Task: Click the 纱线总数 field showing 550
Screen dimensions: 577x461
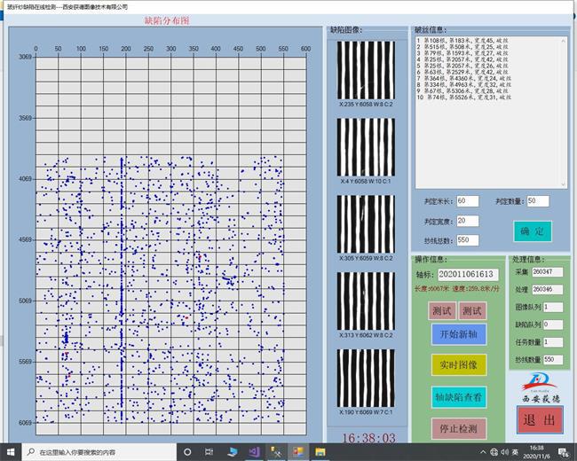Action: pos(468,239)
